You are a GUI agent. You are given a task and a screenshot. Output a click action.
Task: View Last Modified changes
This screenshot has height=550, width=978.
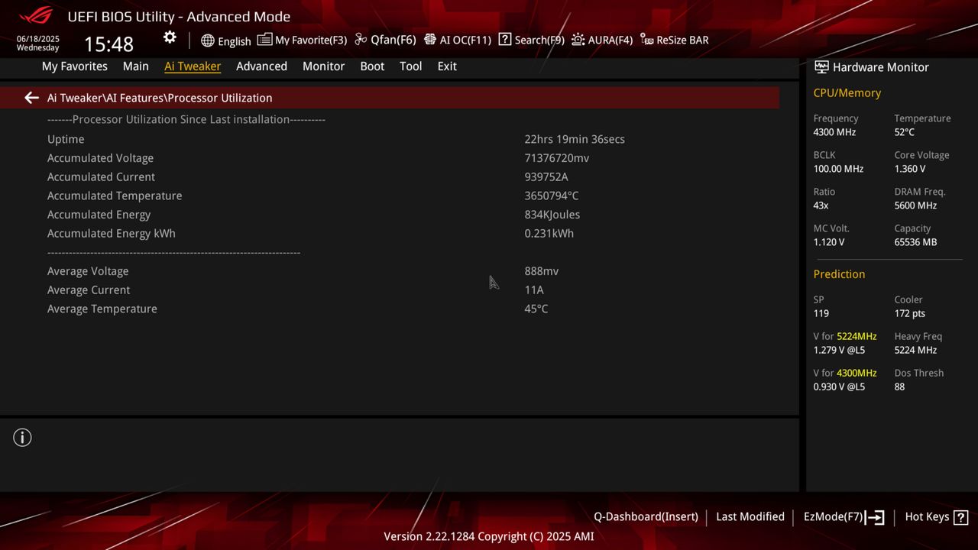(750, 516)
